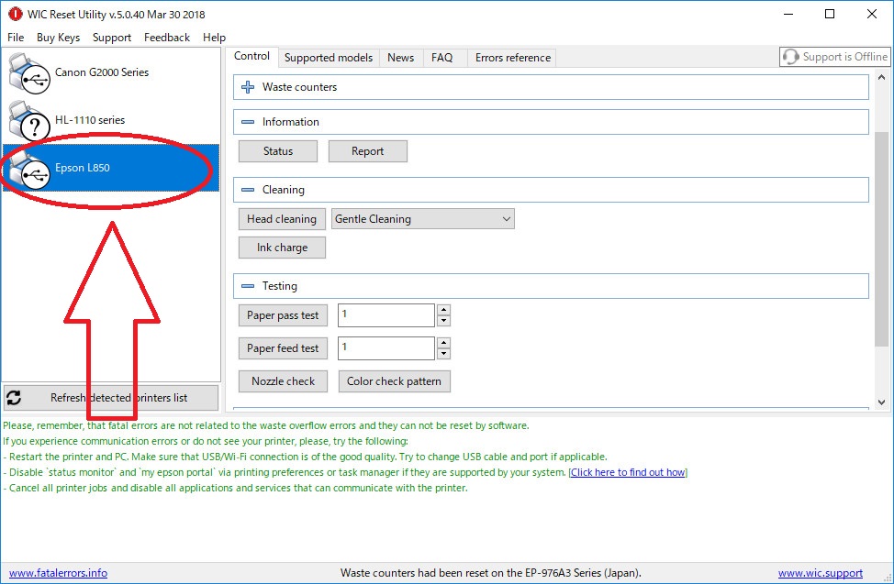This screenshot has height=584, width=894.
Task: Open the Support menu
Action: (112, 38)
